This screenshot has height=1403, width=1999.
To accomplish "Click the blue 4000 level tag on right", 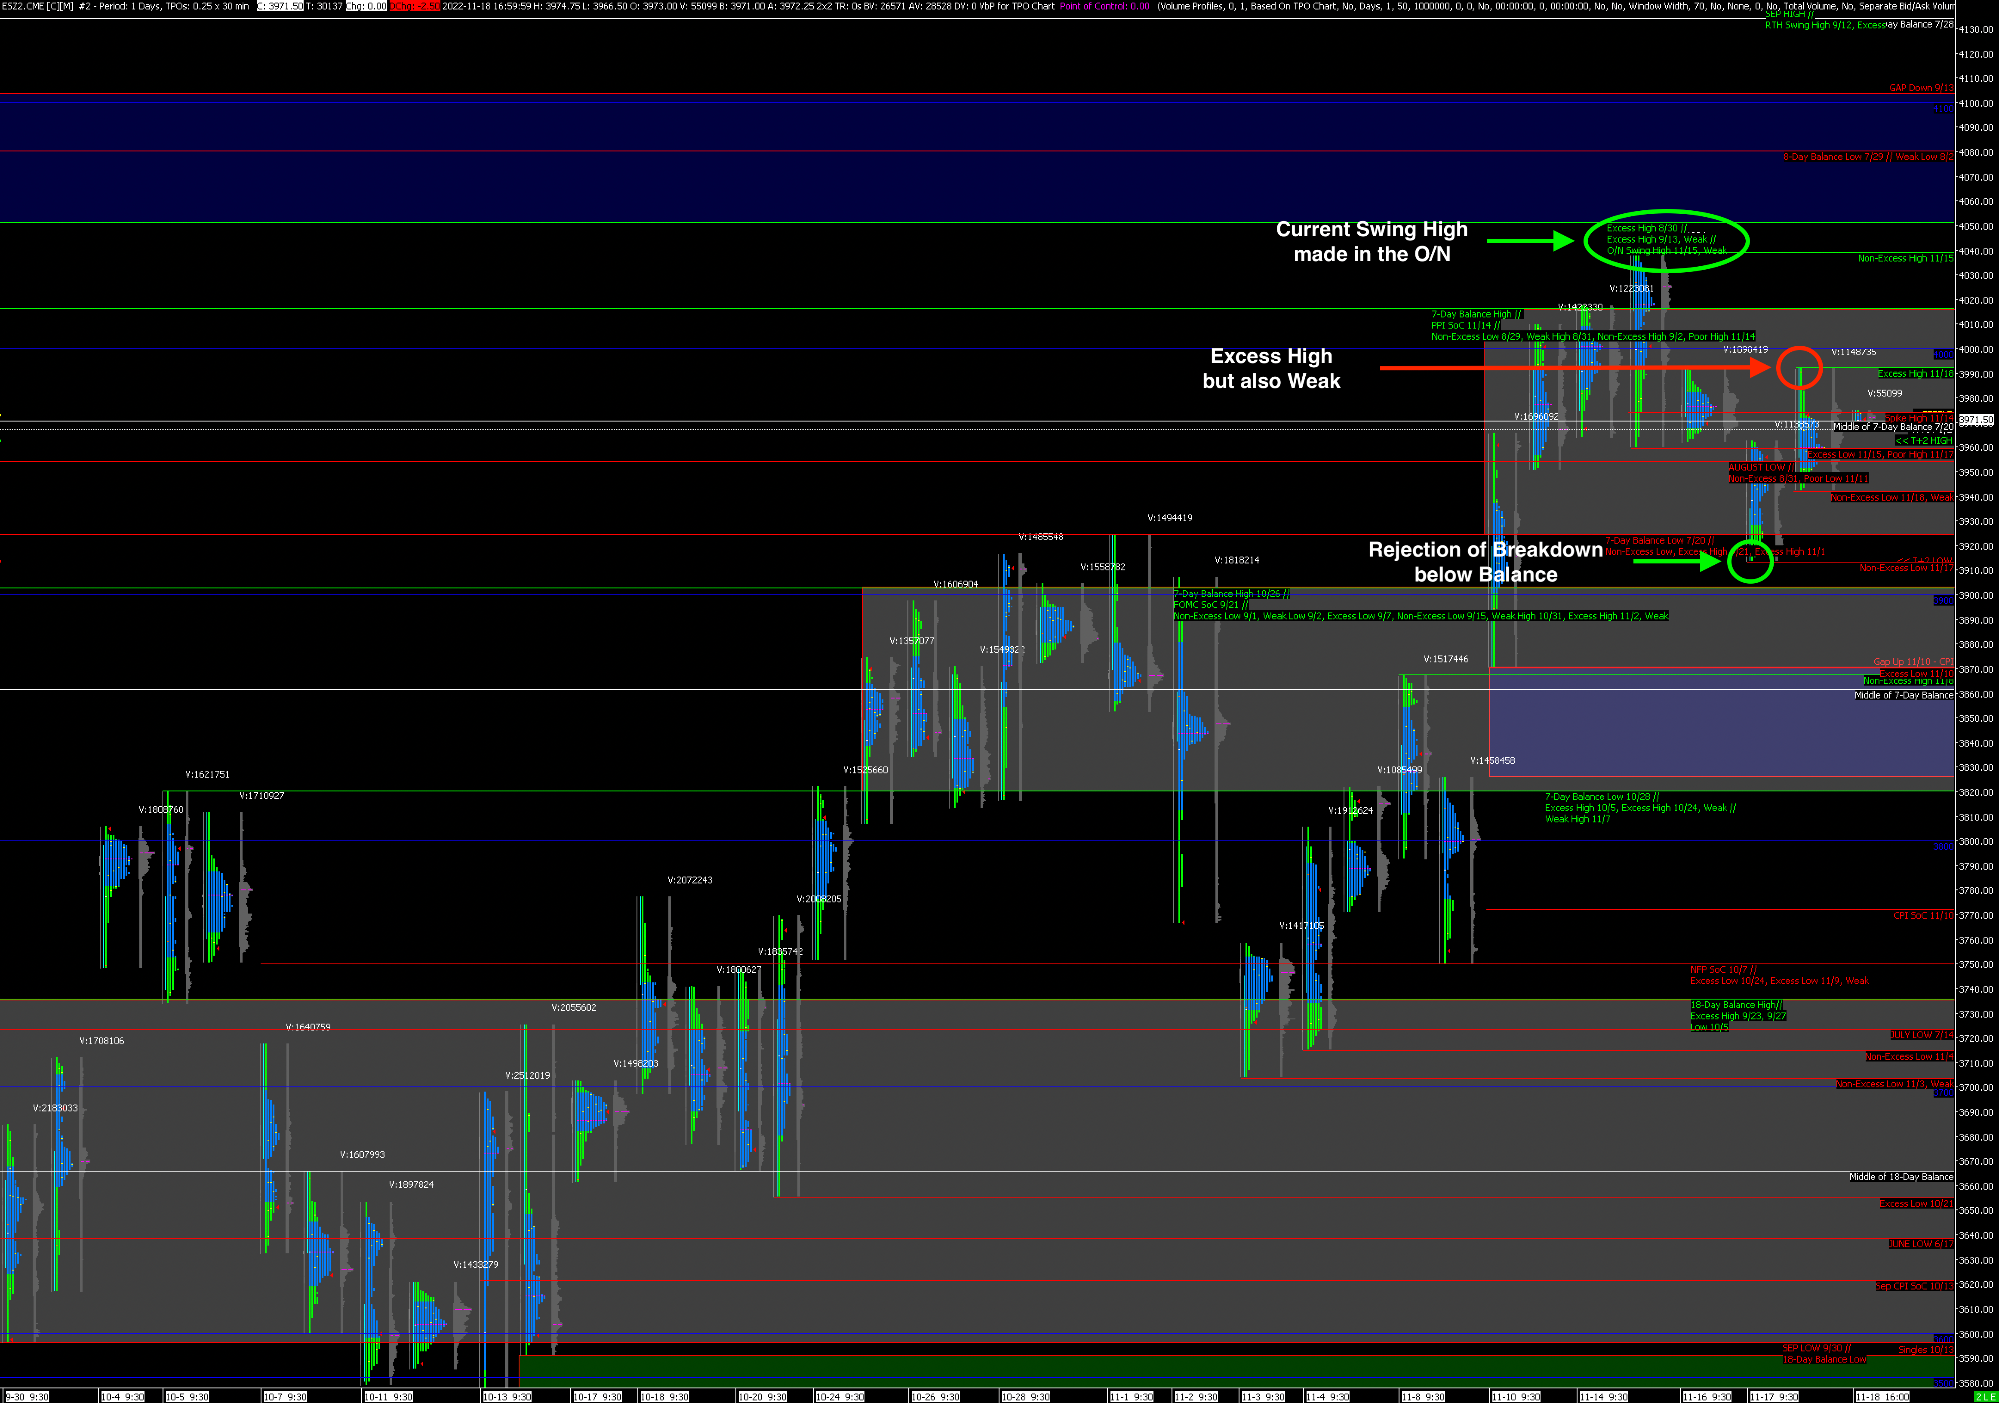I will tap(1942, 354).
